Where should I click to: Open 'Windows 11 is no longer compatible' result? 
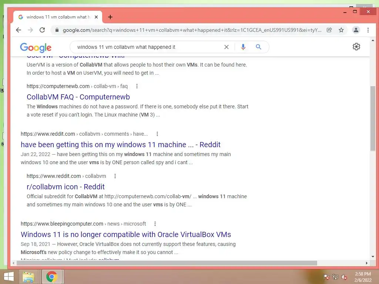pos(126,234)
